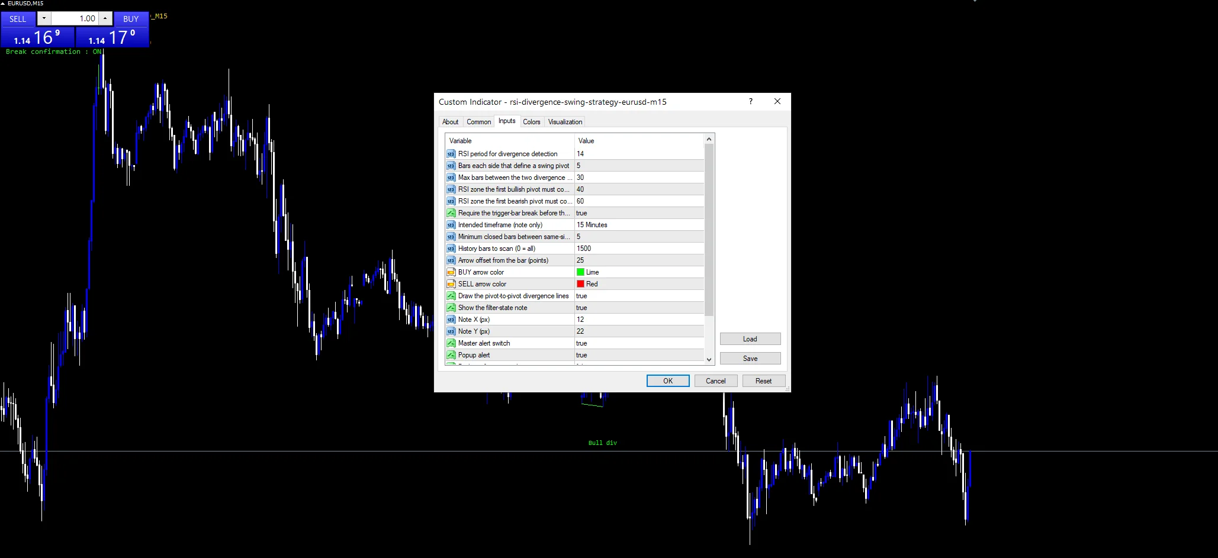1218x558 pixels.
Task: Toggle Draw the pivot-to-pivot divergence lines value
Action: click(639, 296)
